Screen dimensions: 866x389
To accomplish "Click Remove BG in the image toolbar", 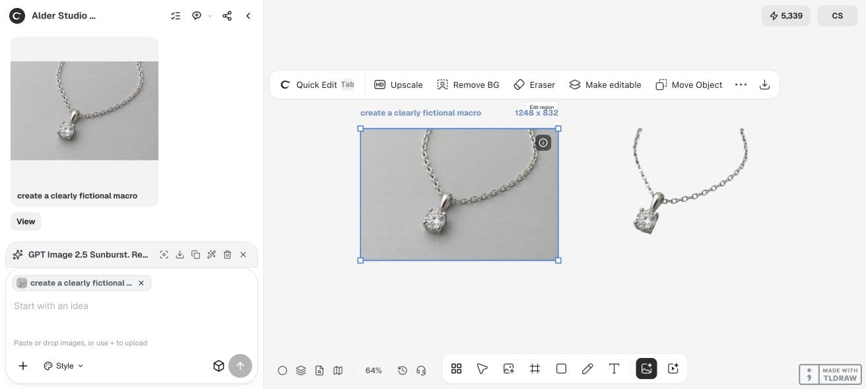I will 468,85.
